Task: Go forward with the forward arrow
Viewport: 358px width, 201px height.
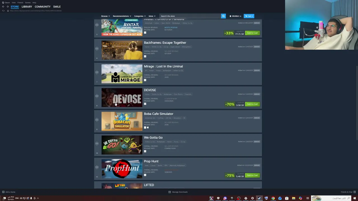Action: [x=8, y=7]
